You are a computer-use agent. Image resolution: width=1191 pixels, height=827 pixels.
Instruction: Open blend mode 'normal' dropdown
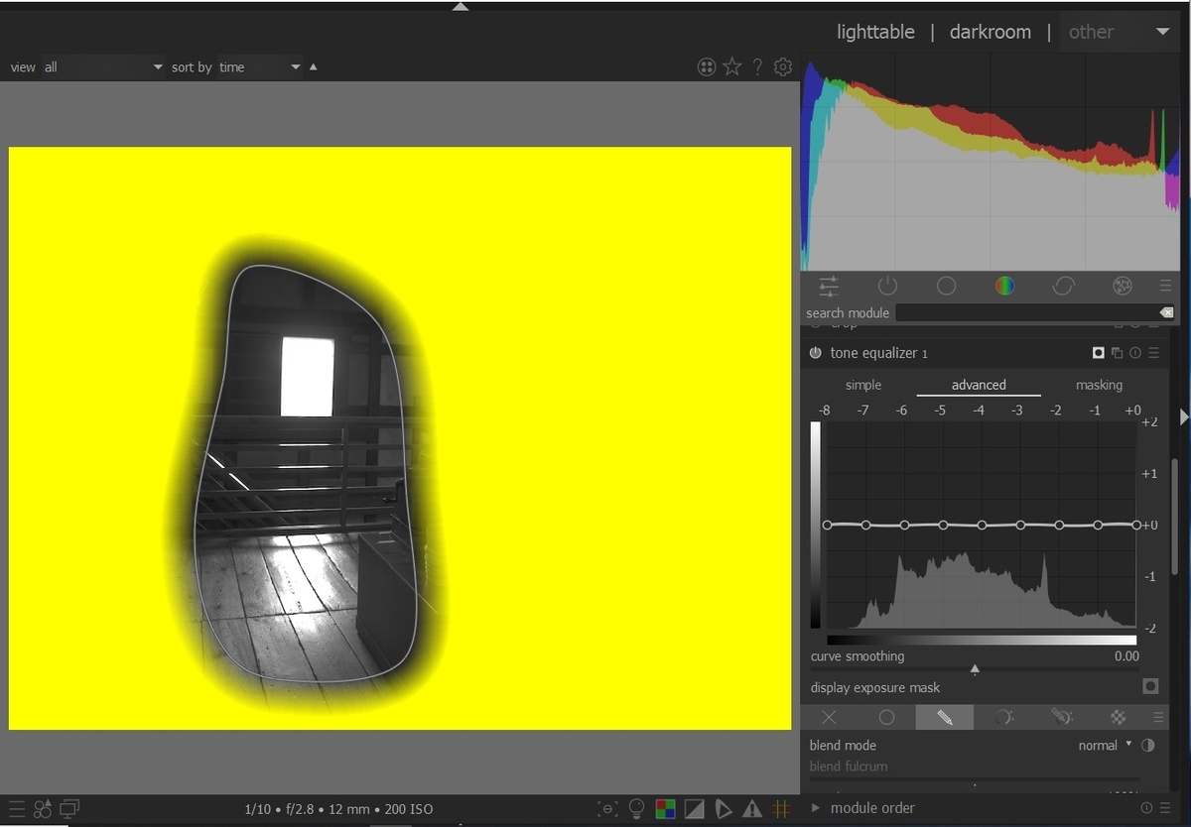pyautogui.click(x=1105, y=746)
